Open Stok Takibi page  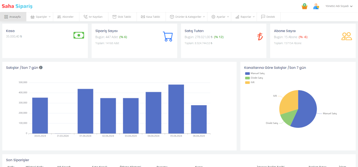point(122,17)
